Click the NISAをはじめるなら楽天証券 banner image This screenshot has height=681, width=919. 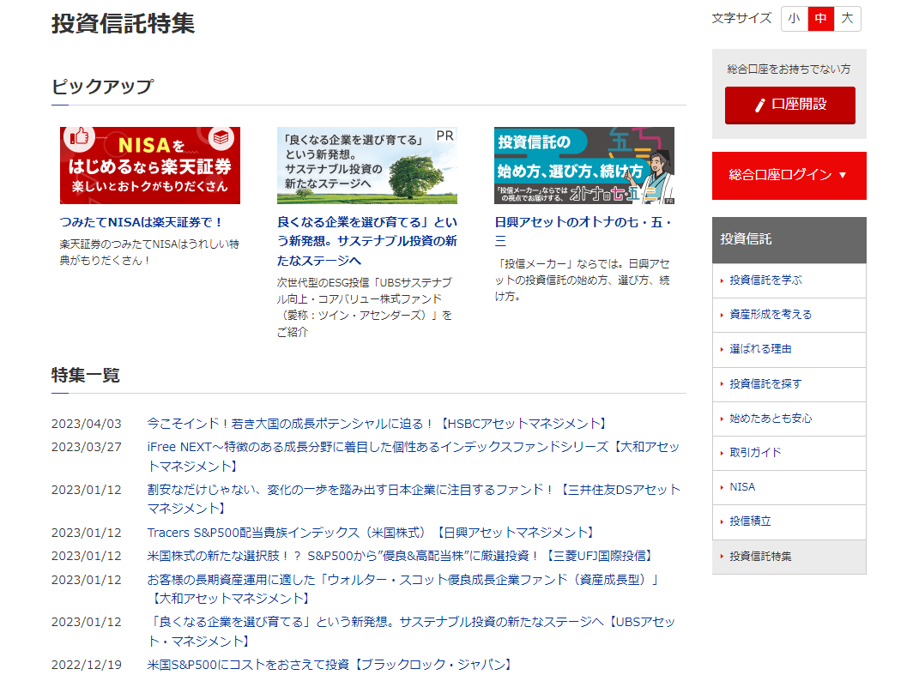[x=149, y=165]
